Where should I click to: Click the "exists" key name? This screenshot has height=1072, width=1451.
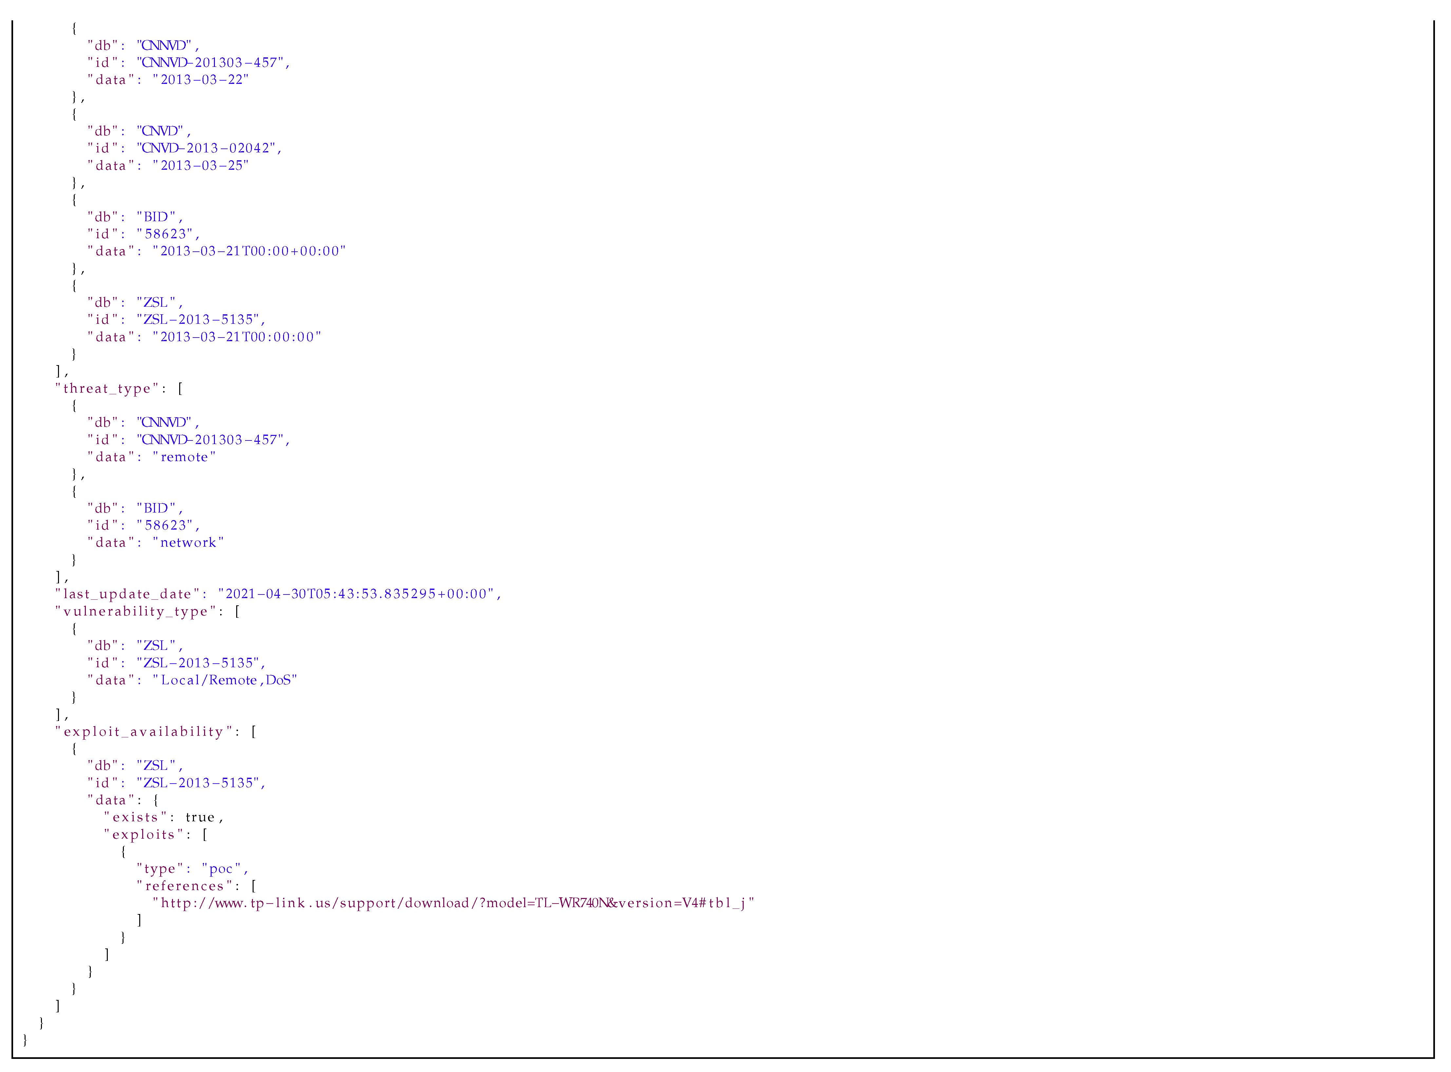[x=136, y=818]
